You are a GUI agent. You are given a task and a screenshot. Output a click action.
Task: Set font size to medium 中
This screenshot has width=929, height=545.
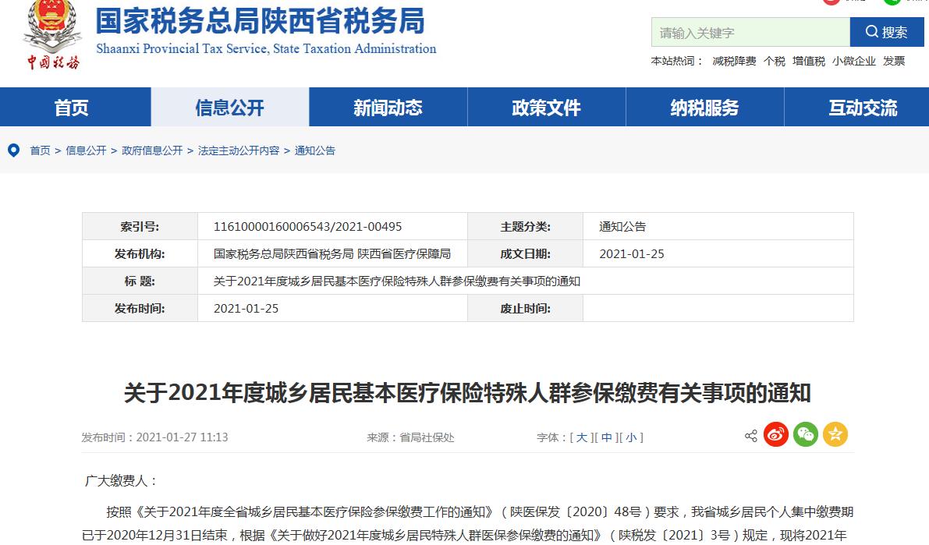[x=607, y=437]
